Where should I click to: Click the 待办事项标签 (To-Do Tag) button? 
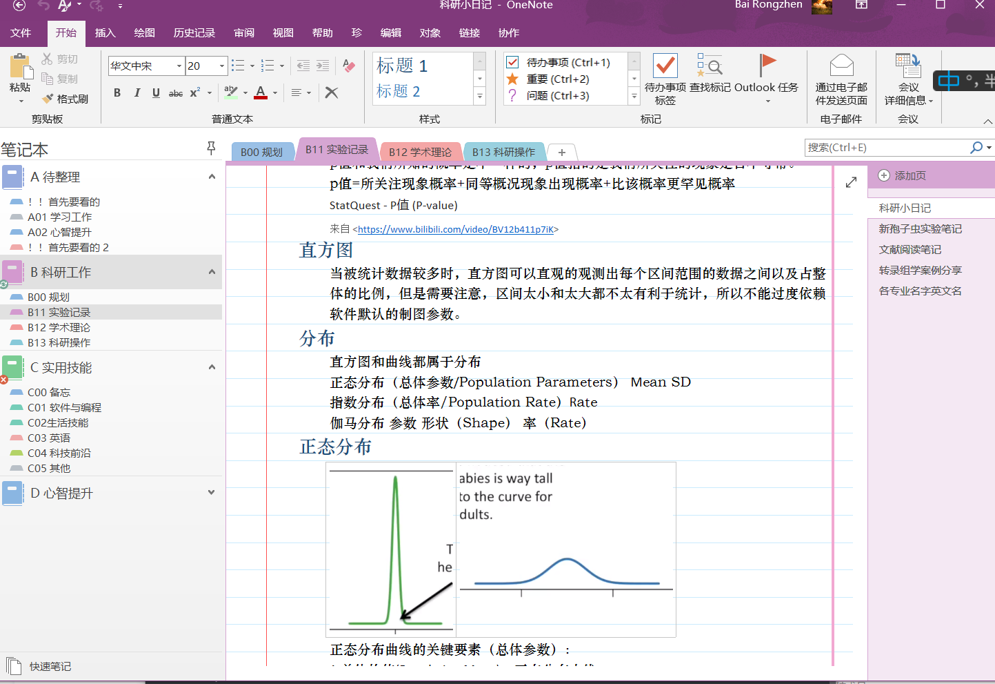[665, 79]
